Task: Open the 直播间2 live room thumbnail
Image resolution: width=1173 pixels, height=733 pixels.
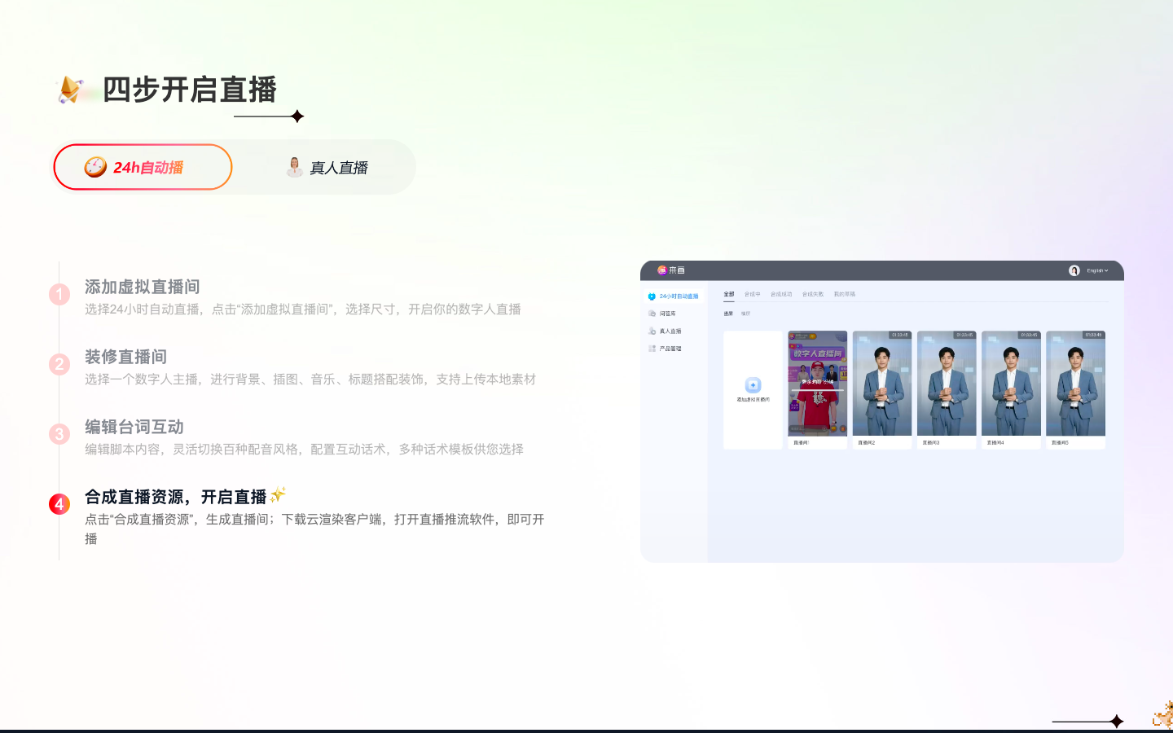Action: pos(882,383)
